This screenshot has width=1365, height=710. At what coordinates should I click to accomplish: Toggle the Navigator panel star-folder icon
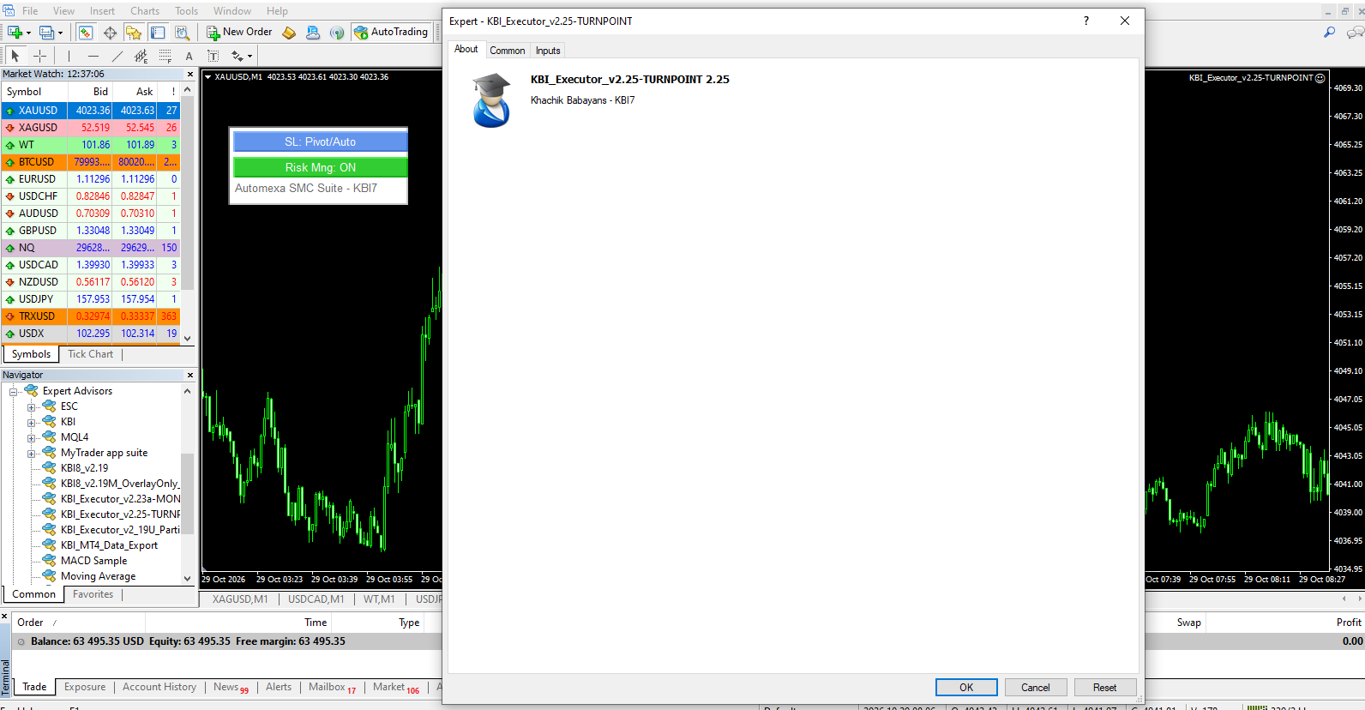click(134, 33)
